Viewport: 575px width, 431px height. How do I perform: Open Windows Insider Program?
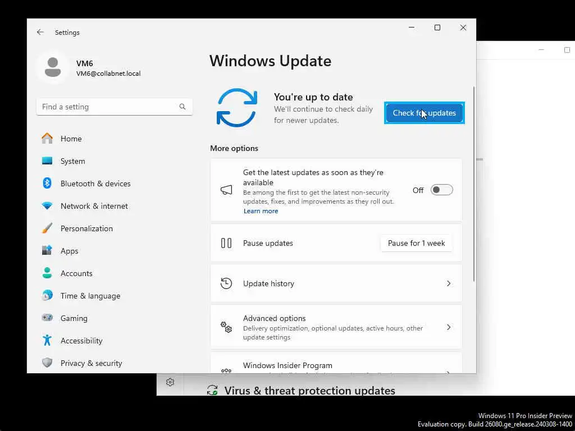pyautogui.click(x=336, y=363)
